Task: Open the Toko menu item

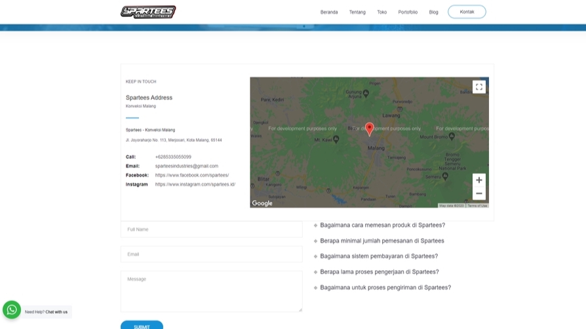Action: 382,12
